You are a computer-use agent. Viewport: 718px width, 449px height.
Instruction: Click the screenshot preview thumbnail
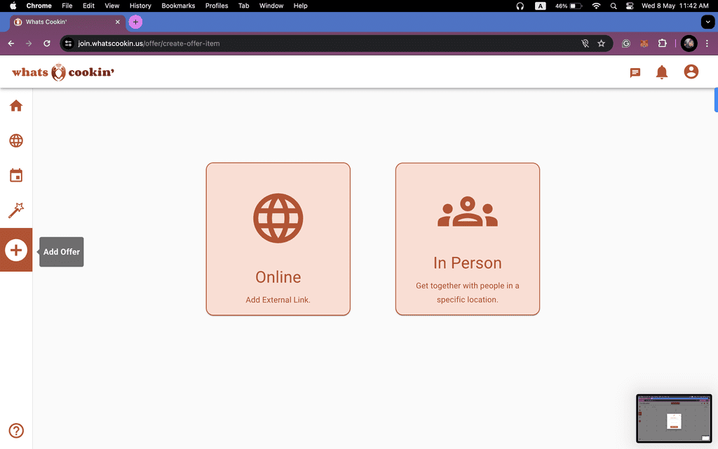[674, 418]
